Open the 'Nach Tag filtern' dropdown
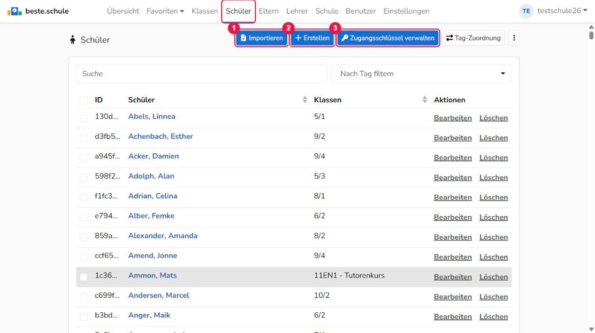The width and height of the screenshot is (595, 333). pos(421,74)
